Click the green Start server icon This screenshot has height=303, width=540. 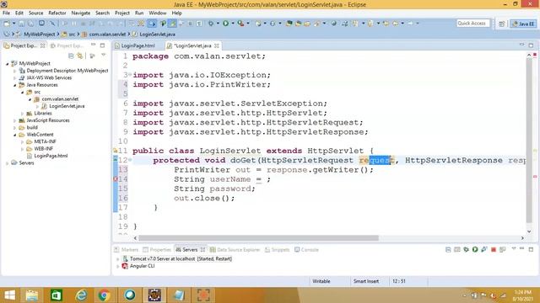tap(475, 249)
